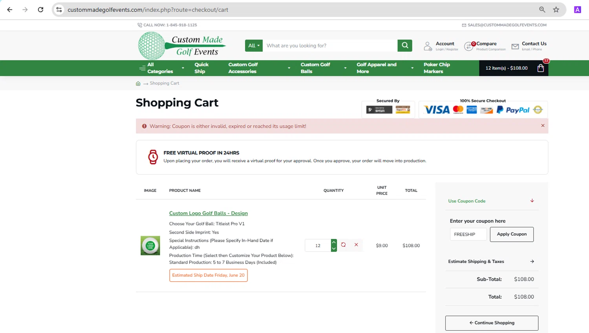Viewport: 589px width, 333px height.
Task: Open the All search category dropdown
Action: click(x=254, y=45)
